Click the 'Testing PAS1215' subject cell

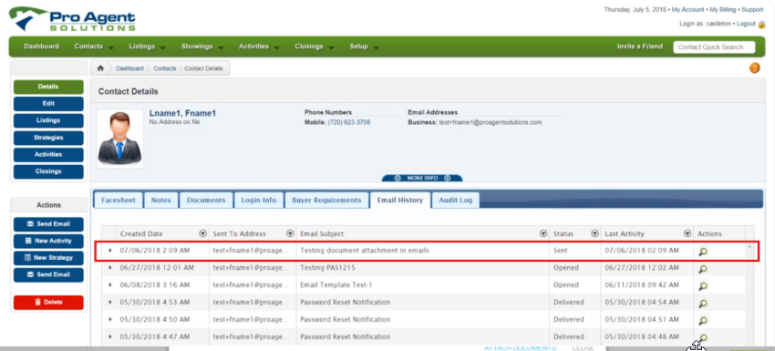coord(422,268)
